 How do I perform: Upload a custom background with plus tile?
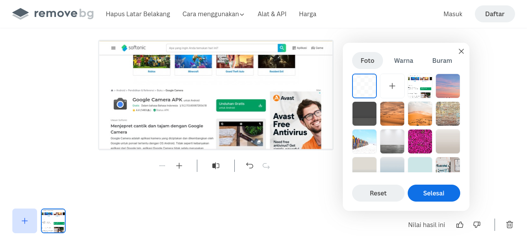click(392, 86)
